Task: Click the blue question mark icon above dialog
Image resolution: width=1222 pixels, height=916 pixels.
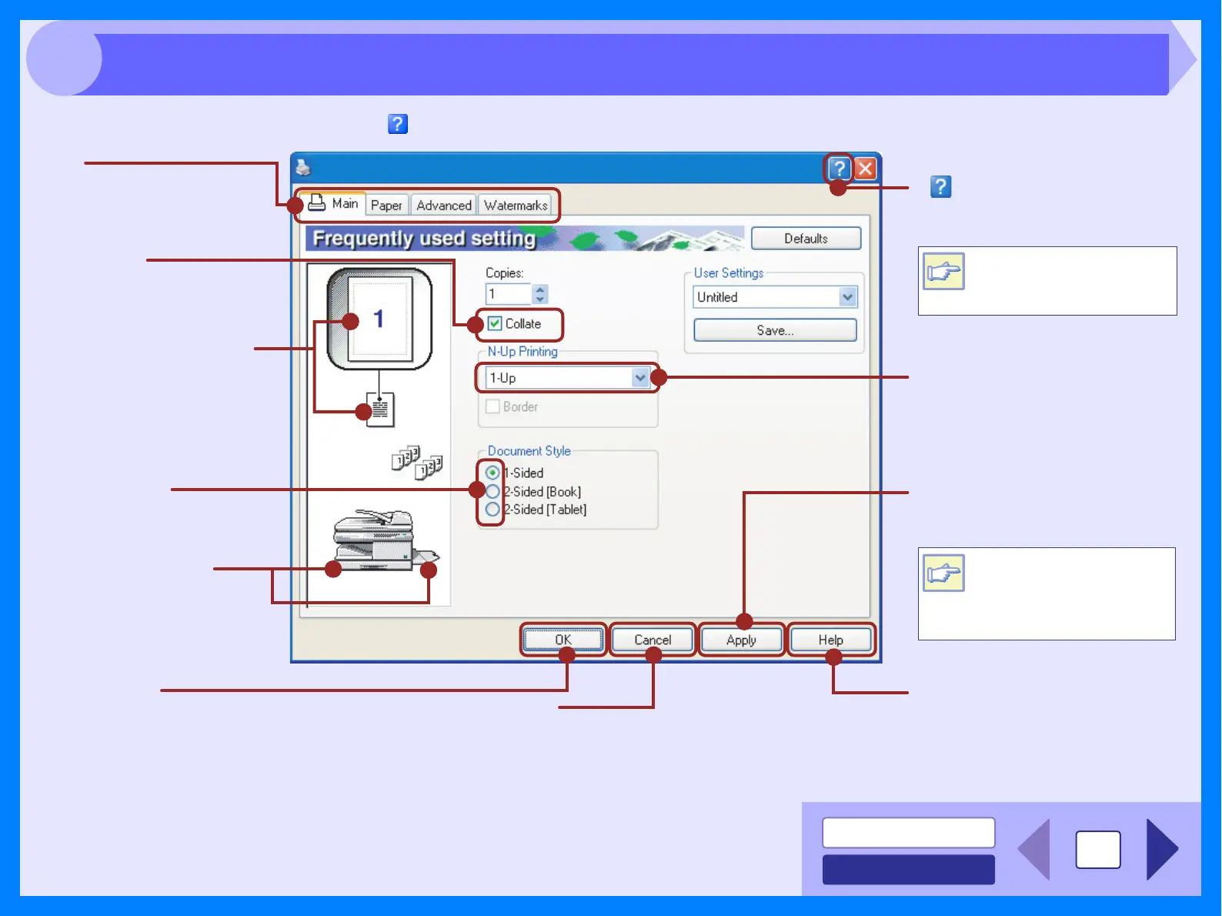Action: pyautogui.click(x=397, y=124)
